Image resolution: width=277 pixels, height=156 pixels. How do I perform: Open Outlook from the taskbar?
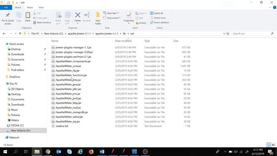click(x=59, y=152)
